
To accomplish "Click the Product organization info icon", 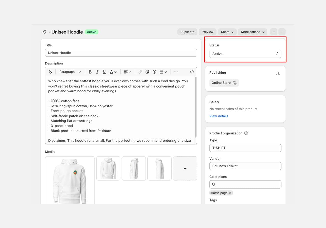I will 246,133.
